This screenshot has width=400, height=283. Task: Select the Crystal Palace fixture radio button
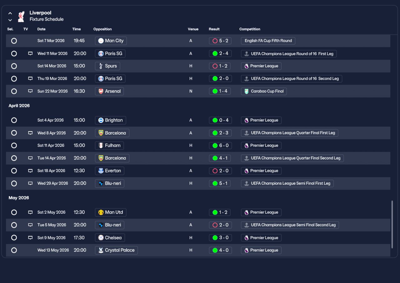pyautogui.click(x=14, y=250)
